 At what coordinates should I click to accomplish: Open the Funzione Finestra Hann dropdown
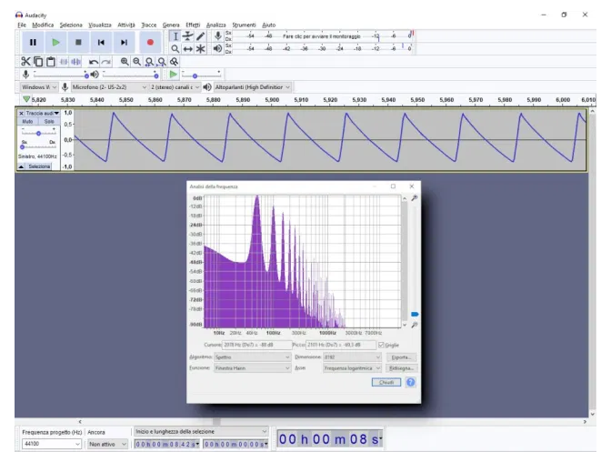(x=252, y=368)
